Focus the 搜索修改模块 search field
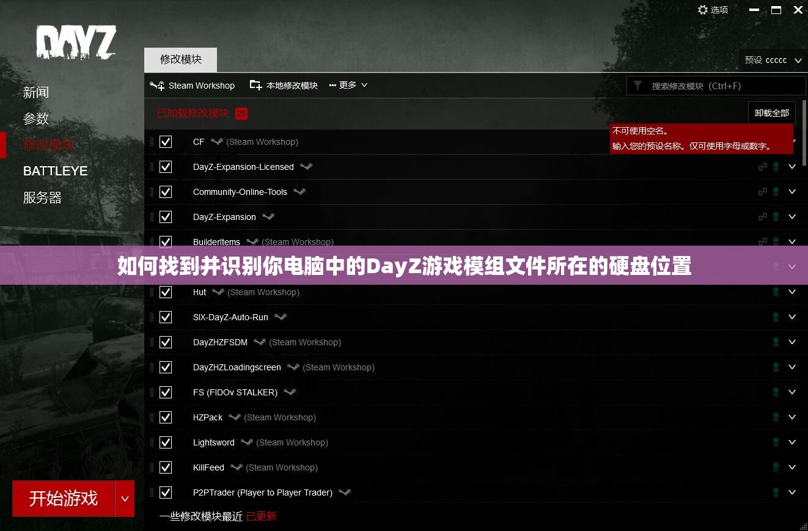808x531 pixels. click(x=716, y=86)
